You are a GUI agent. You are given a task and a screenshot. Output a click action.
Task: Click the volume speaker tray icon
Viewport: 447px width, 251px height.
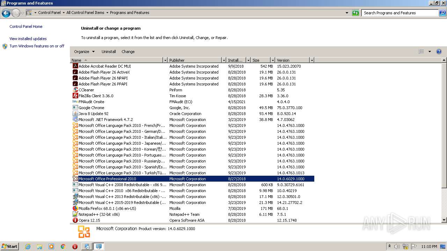[397, 246]
